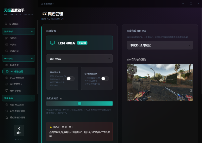Viewport: 202px width, 143px height.
Task: Click the 着色器缓存清理 sidebar icon
Action: 7,118
